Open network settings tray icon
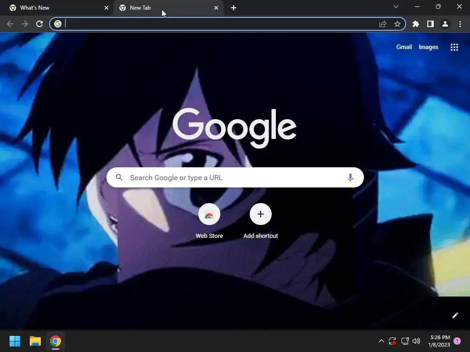This screenshot has height=352, width=470. point(405,341)
